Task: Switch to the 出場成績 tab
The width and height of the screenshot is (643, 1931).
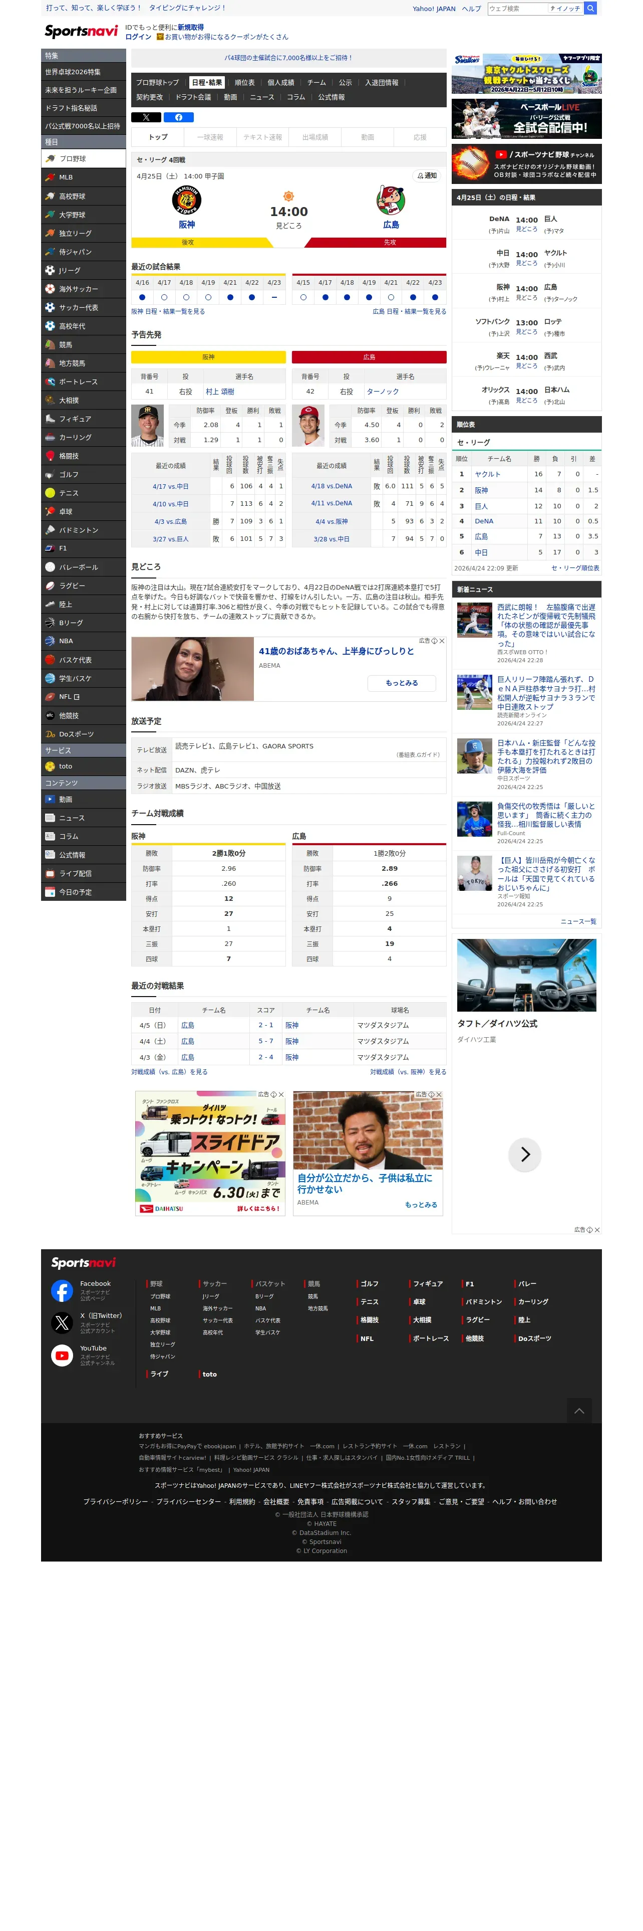Action: 315,137
